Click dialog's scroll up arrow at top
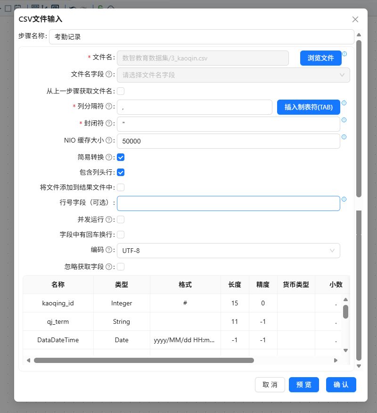This screenshot has width=377, height=413. (359, 35)
